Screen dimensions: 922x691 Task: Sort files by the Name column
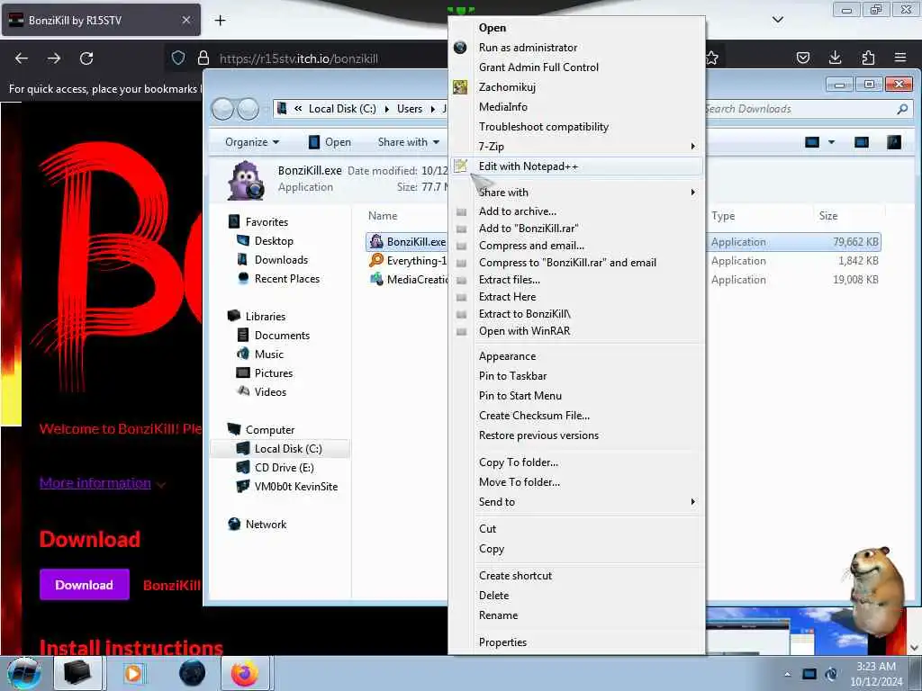[x=383, y=216]
